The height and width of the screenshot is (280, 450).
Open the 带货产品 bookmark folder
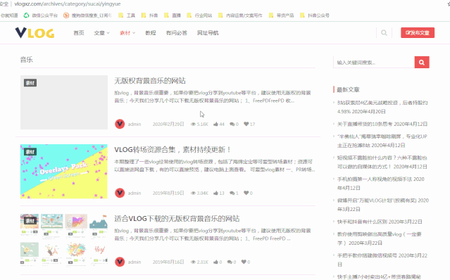click(281, 15)
